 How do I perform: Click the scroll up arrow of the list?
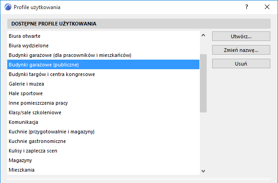204,35
